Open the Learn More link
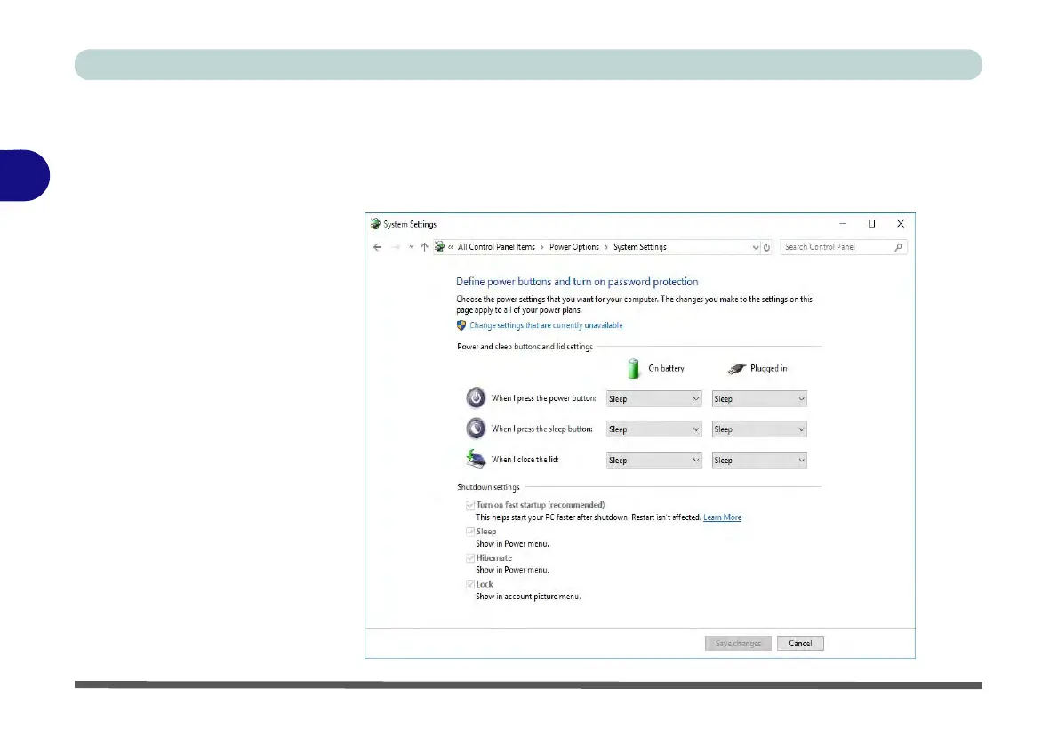Image resolution: width=1058 pixels, height=745 pixels. click(x=722, y=517)
